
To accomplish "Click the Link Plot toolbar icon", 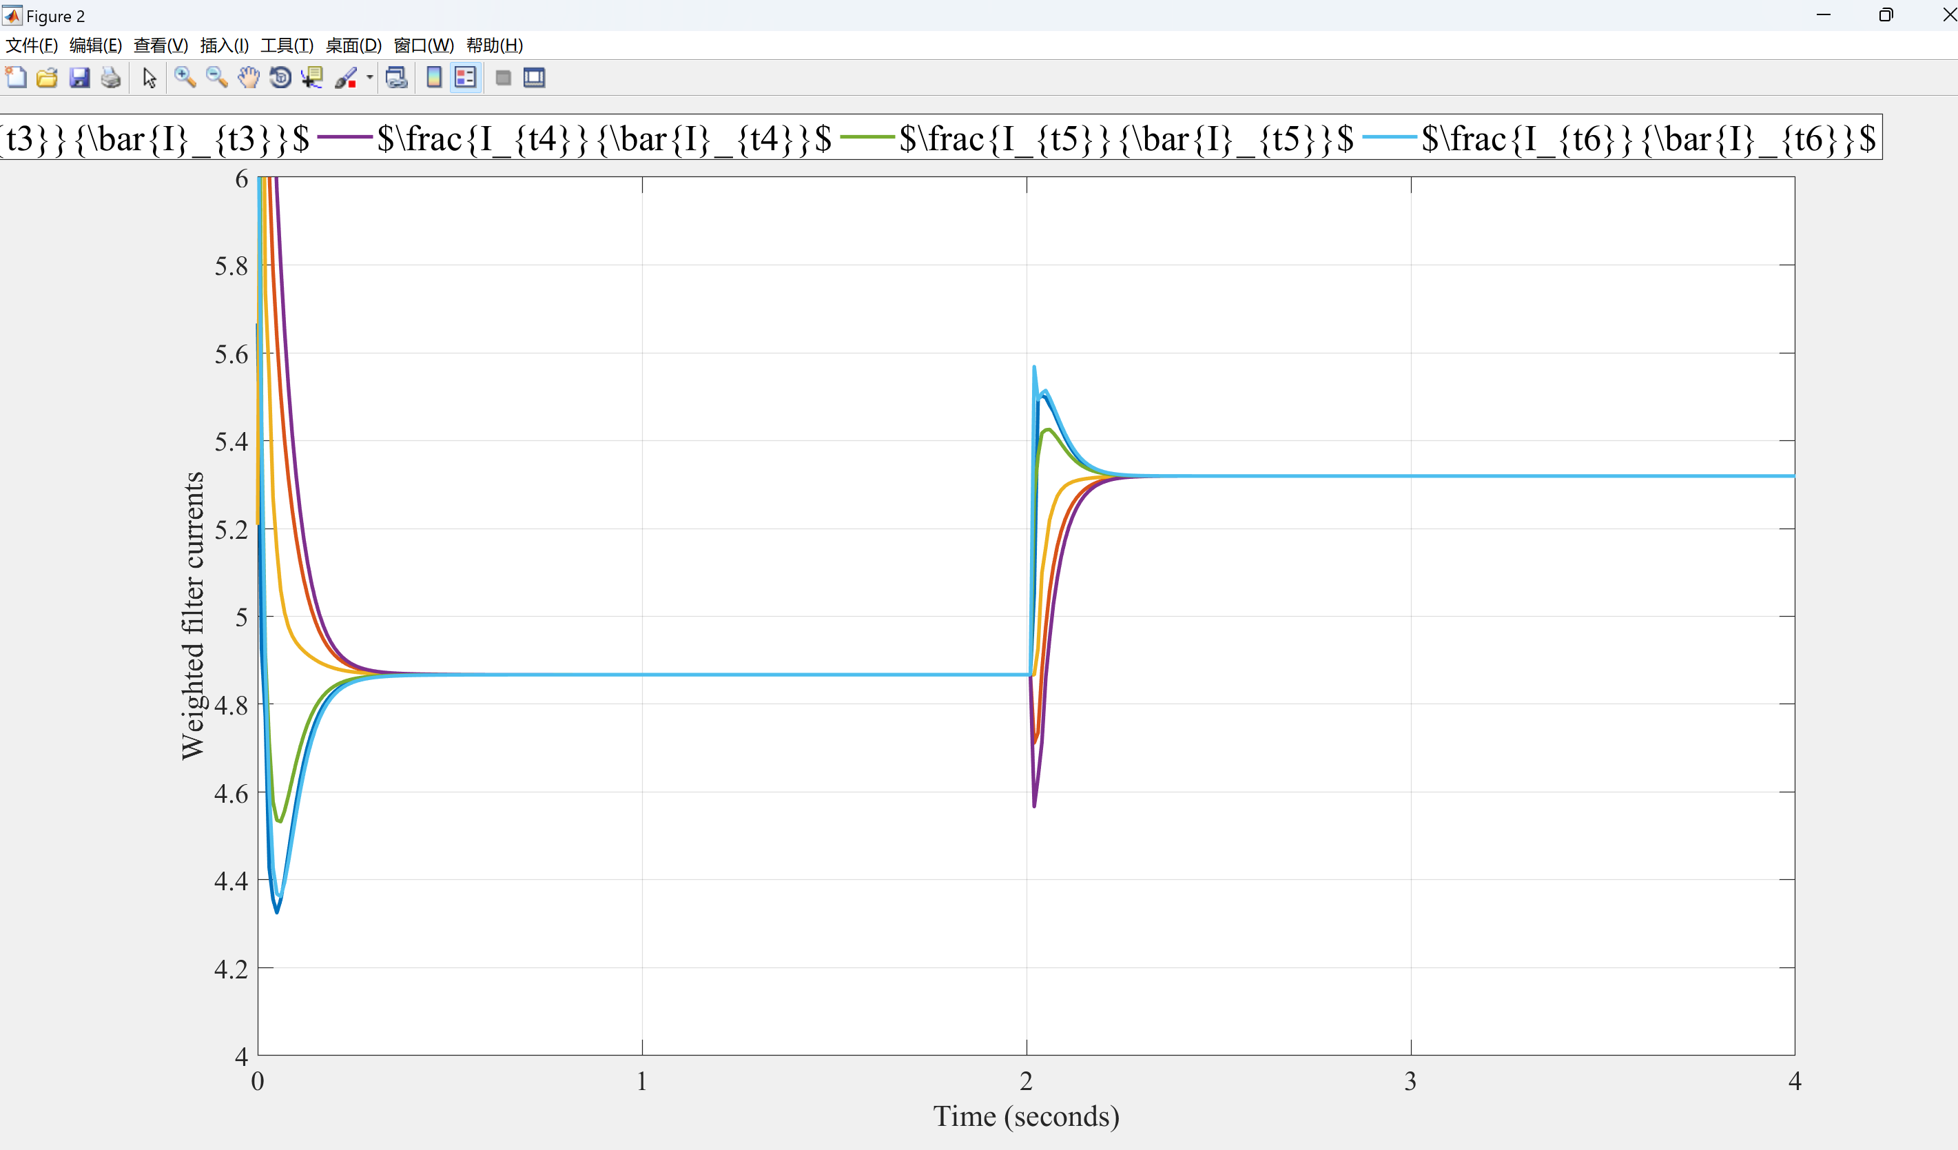I will pos(397,78).
